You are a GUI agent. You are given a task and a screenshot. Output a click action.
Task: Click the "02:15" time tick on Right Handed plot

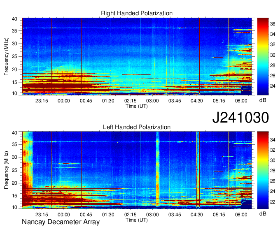[x=131, y=101]
